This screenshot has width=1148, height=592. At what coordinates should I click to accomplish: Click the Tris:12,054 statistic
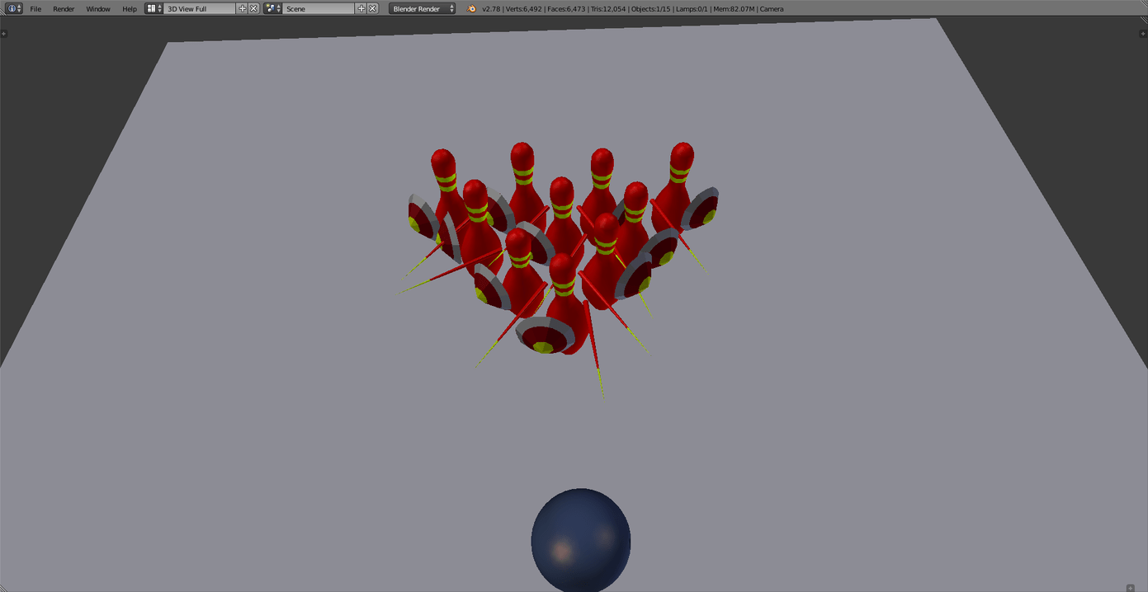coord(609,9)
